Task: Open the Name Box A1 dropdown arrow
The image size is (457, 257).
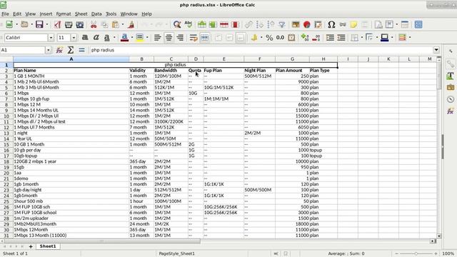Action: (49, 50)
